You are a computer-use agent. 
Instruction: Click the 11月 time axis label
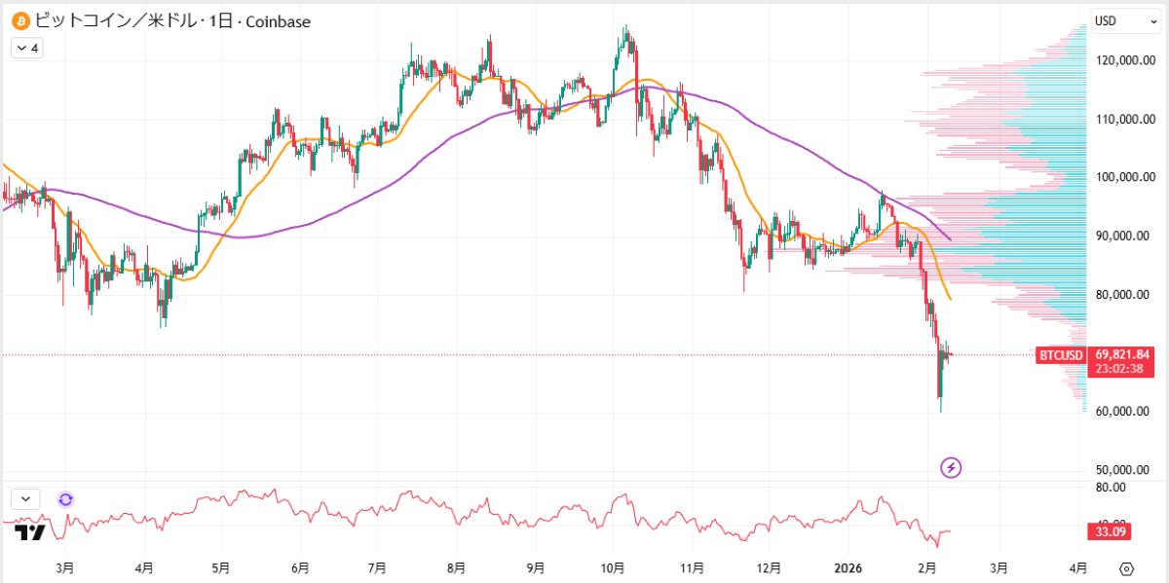(691, 567)
